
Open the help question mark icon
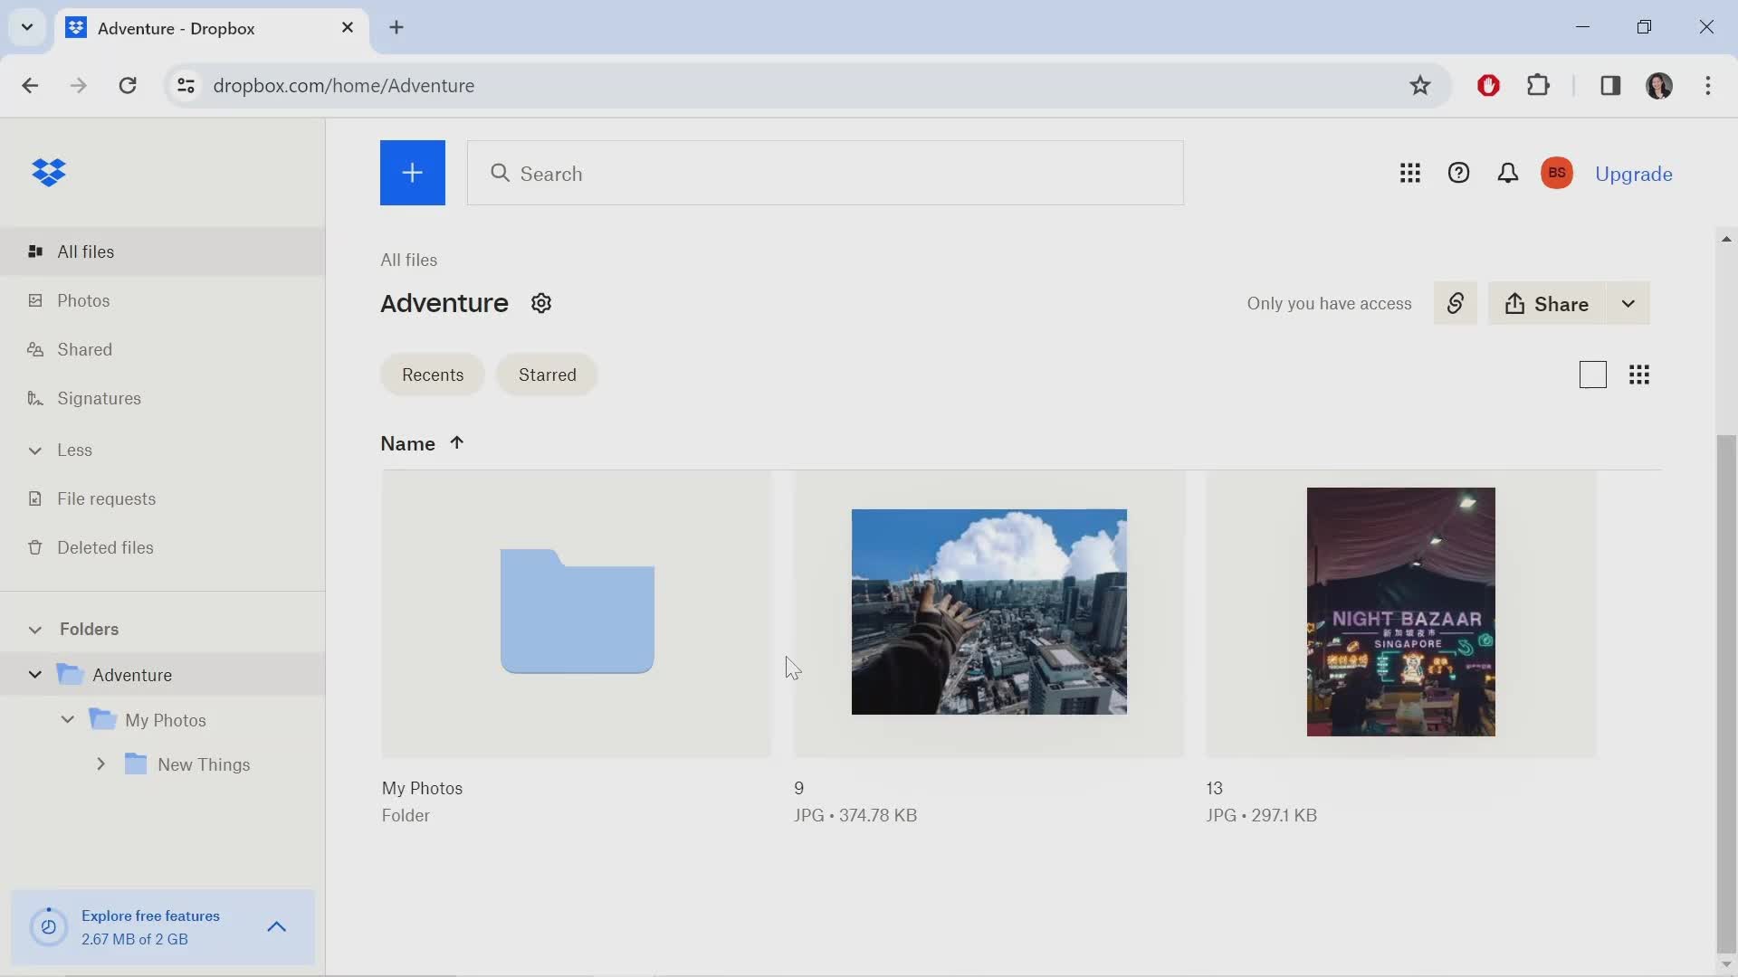tap(1458, 173)
